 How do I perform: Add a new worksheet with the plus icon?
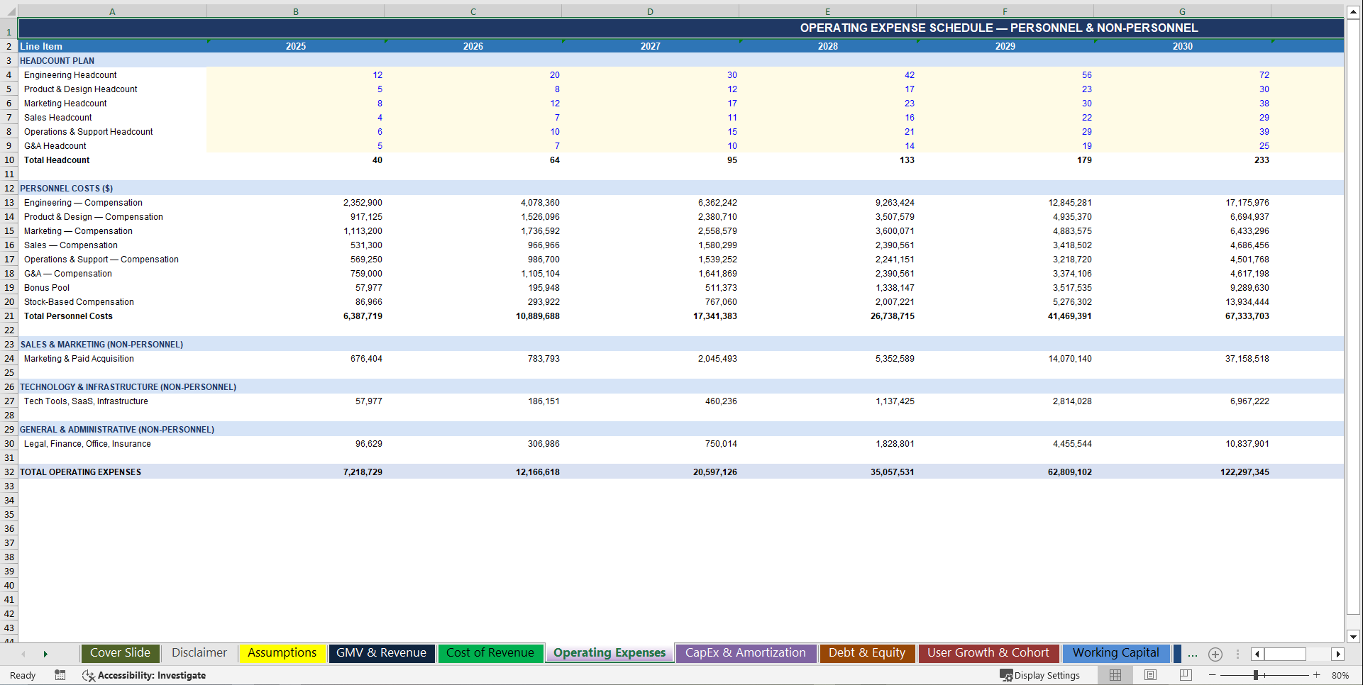(1215, 654)
